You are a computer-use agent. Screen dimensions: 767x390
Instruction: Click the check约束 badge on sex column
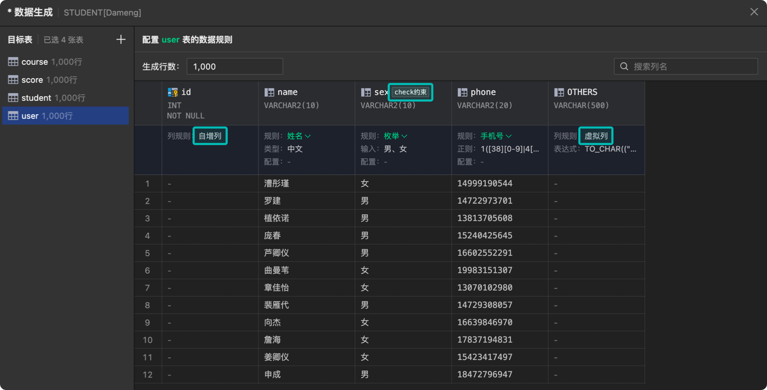(410, 92)
